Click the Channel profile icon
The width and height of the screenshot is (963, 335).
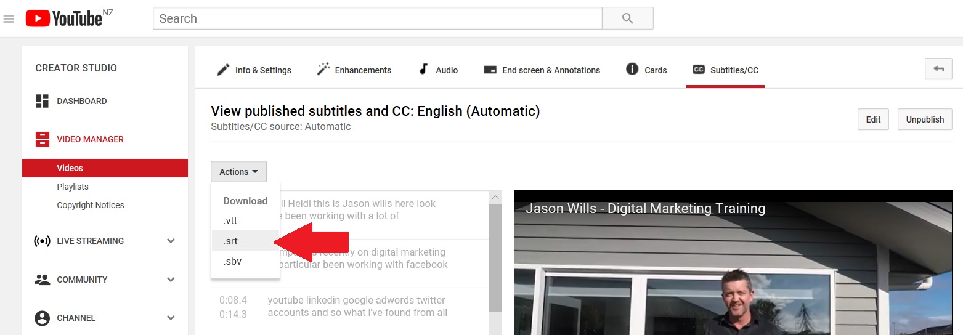42,318
